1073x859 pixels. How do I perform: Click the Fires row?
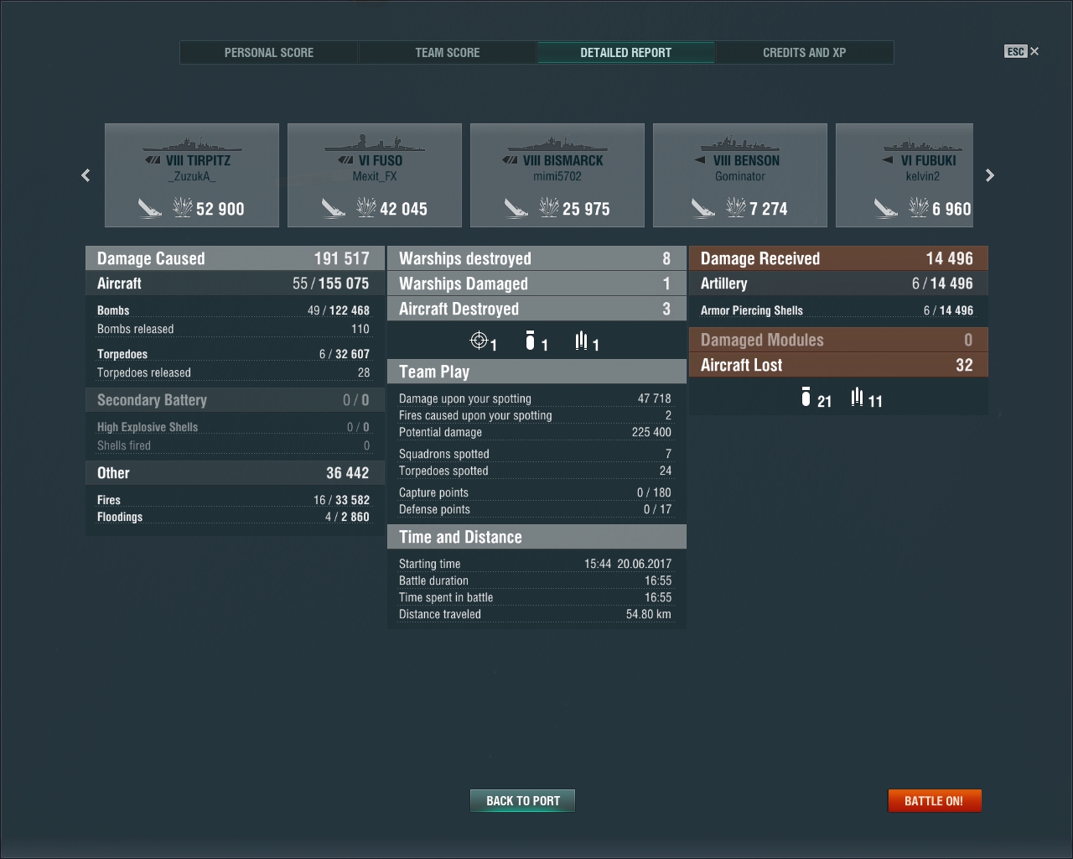[x=233, y=500]
